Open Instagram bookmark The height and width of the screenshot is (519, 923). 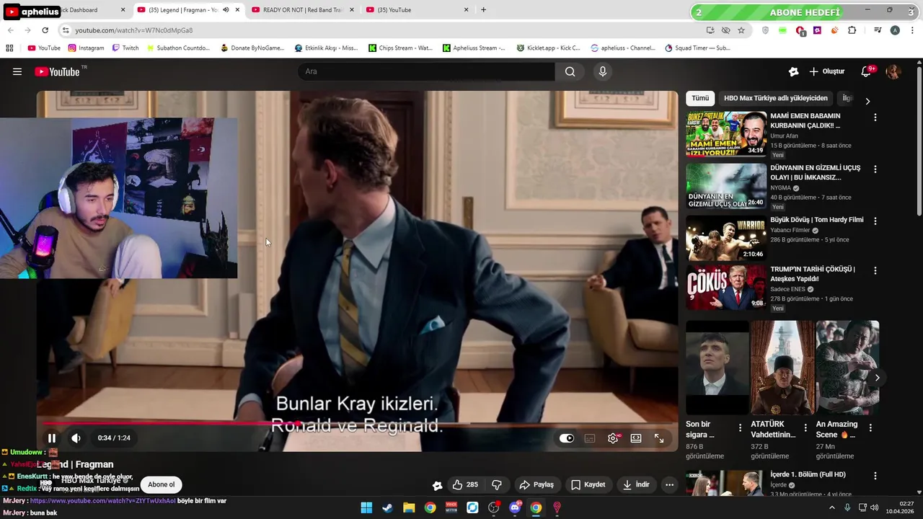coord(86,48)
